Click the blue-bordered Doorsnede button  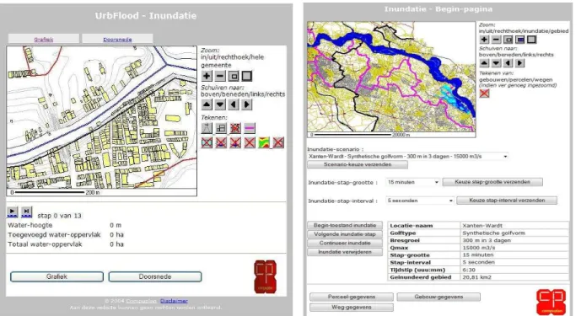pos(155,276)
